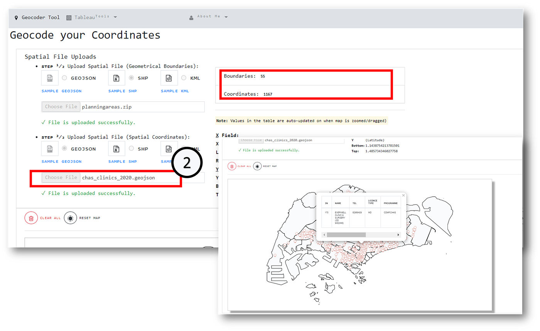This screenshot has height=331, width=540.
Task: Click the Spatial File Uploads heading
Action: pyautogui.click(x=61, y=57)
